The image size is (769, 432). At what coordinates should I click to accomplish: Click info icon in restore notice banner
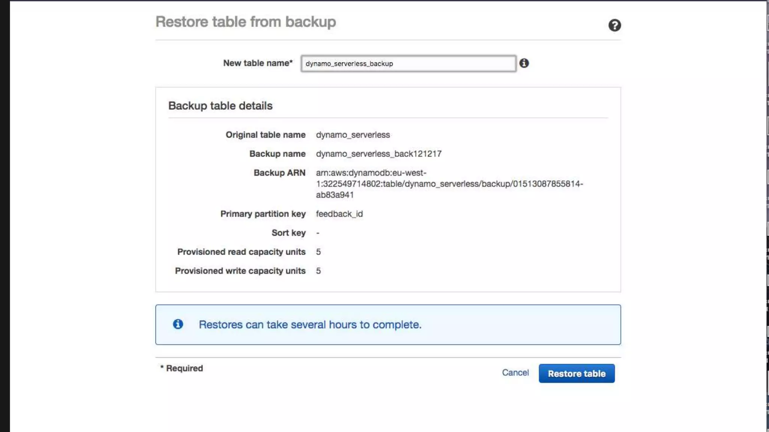coord(178,324)
